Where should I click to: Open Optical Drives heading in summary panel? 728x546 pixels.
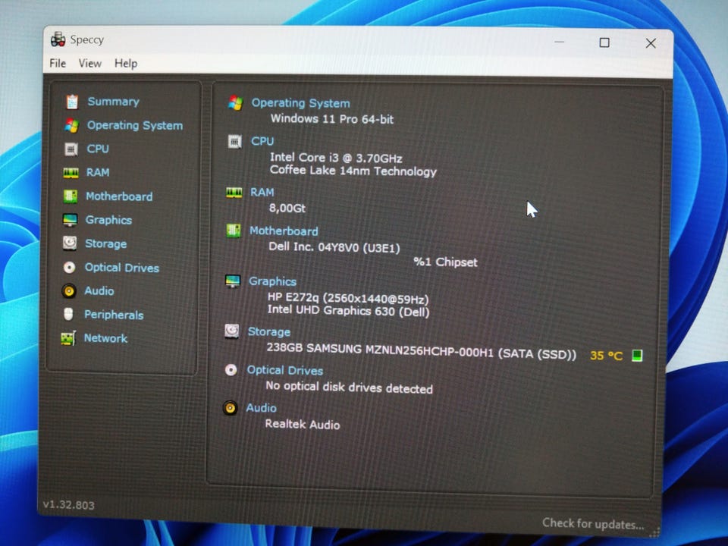click(x=285, y=371)
